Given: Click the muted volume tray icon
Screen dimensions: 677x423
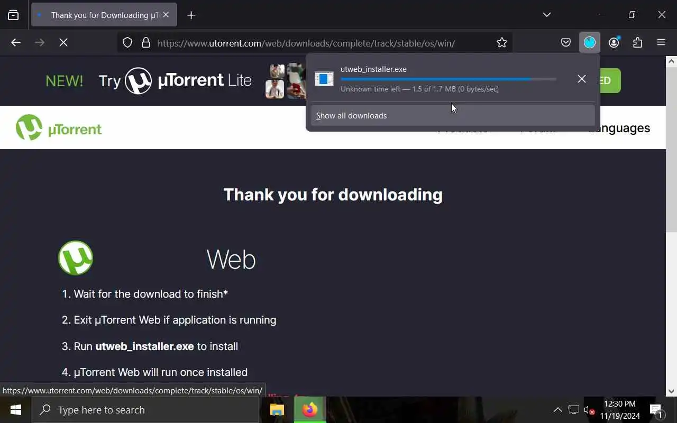Looking at the screenshot, I should click(x=589, y=410).
